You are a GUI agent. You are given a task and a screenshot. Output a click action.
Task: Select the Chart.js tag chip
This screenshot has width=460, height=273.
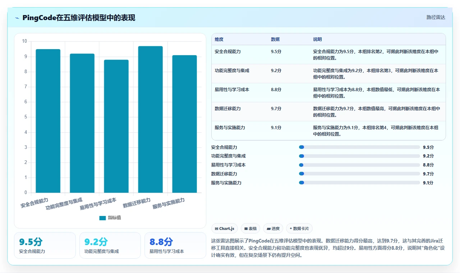[x=225, y=229]
